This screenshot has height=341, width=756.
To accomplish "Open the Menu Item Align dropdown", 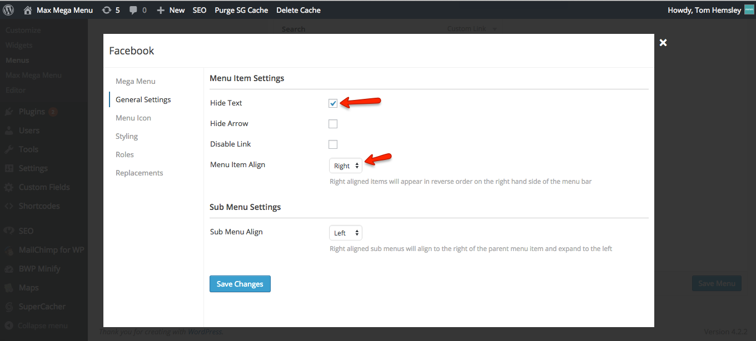I will (x=345, y=166).
